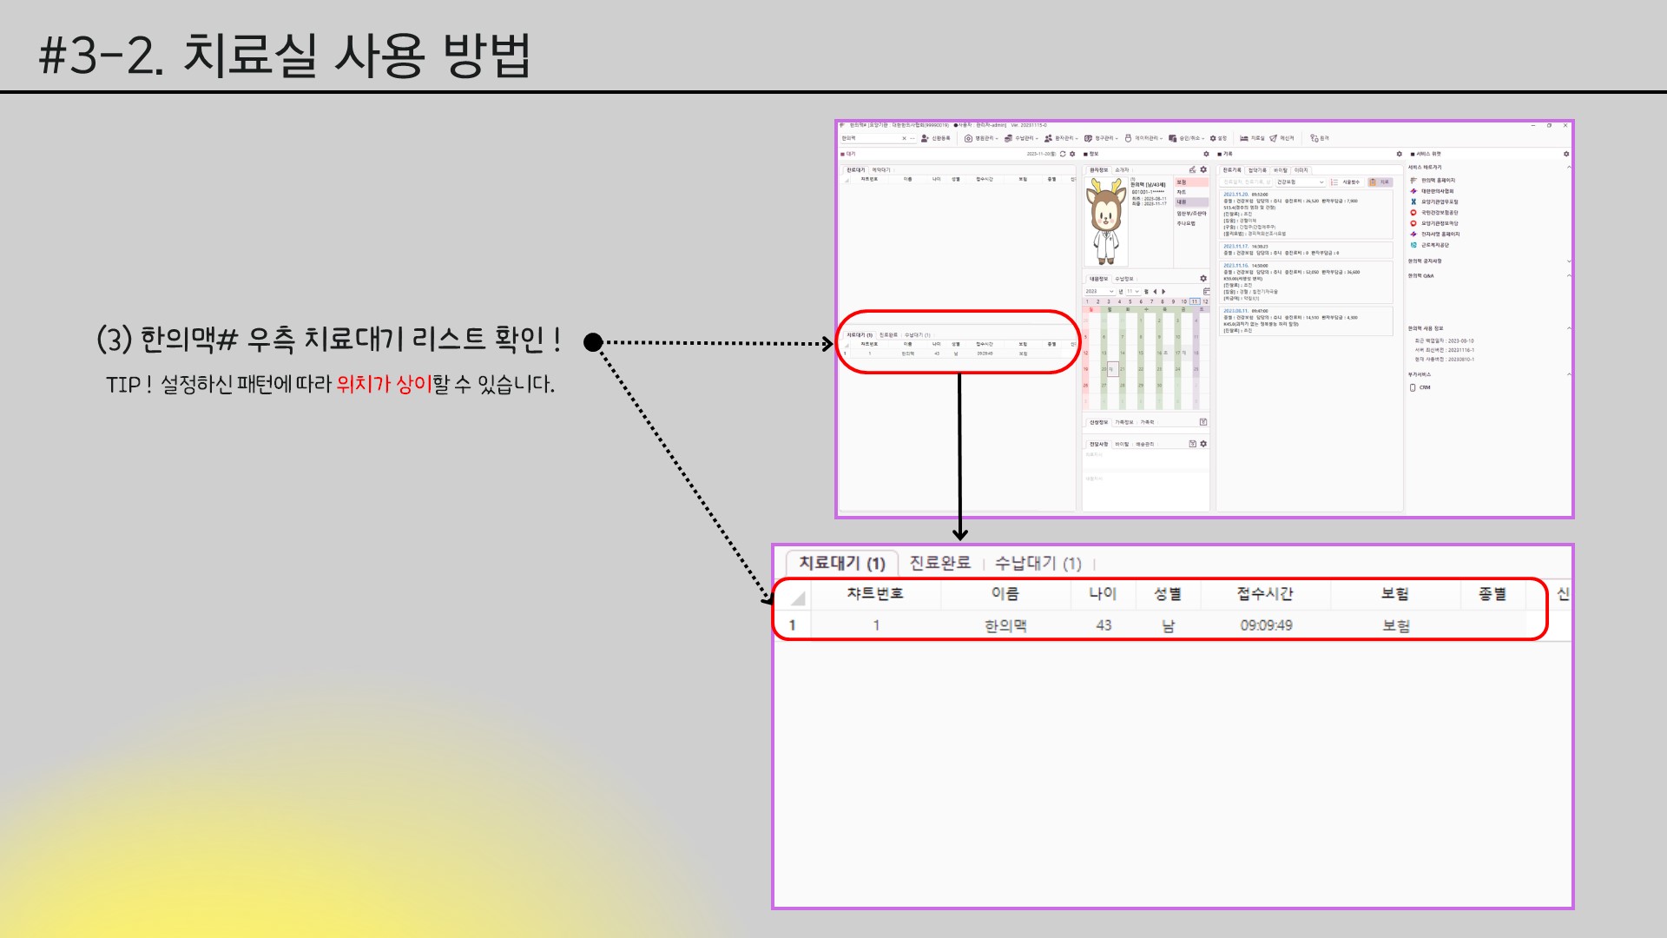Open 서비스 위젯 gear settings
Viewport: 1667px width, 938px height.
pos(1566,154)
